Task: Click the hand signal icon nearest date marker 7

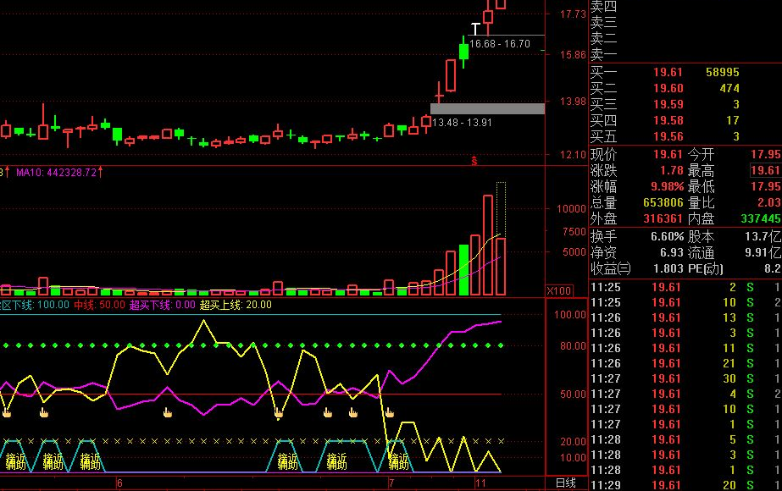Action: 390,412
